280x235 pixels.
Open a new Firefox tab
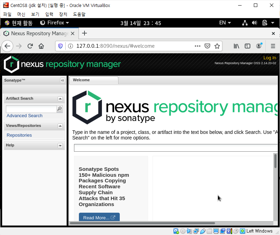point(84,33)
